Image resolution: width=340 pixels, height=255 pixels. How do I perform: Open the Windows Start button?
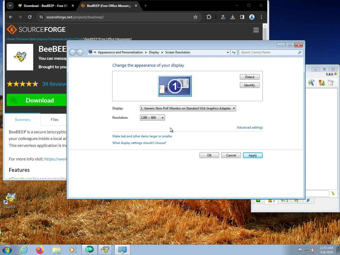pos(7,250)
